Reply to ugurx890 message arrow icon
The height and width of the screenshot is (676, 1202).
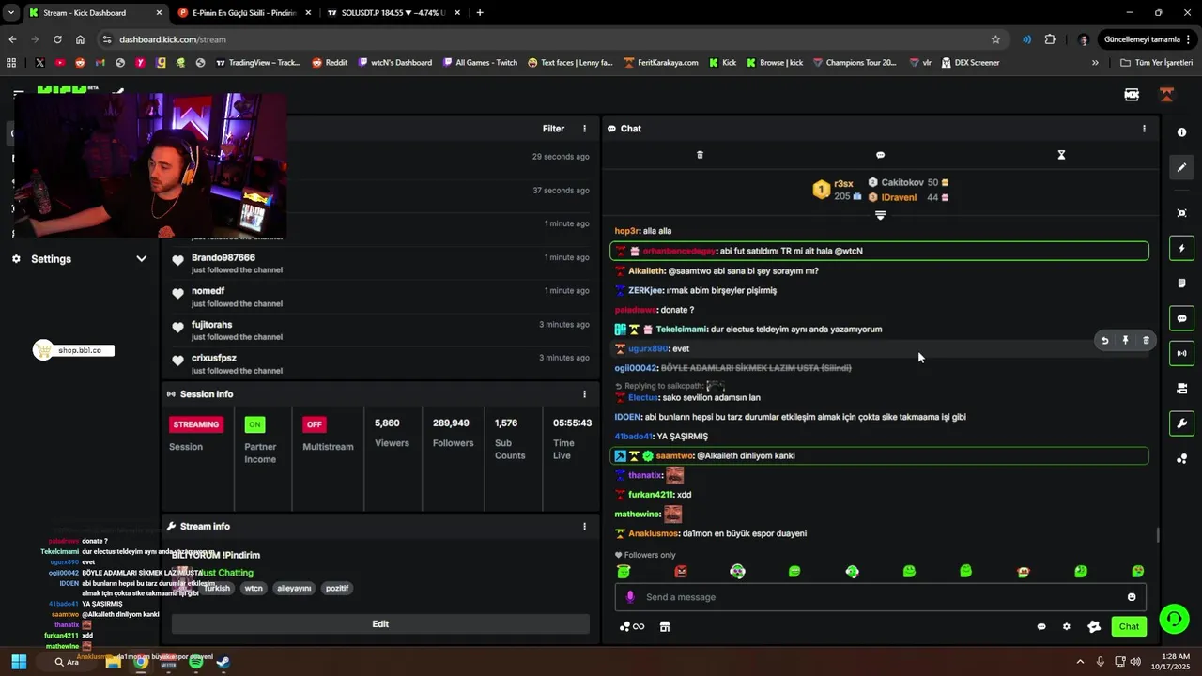[1104, 341]
